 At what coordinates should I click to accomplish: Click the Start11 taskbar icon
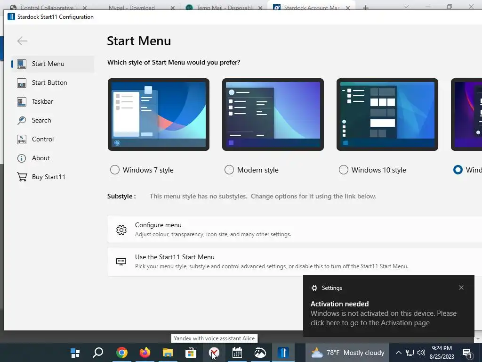click(283, 353)
